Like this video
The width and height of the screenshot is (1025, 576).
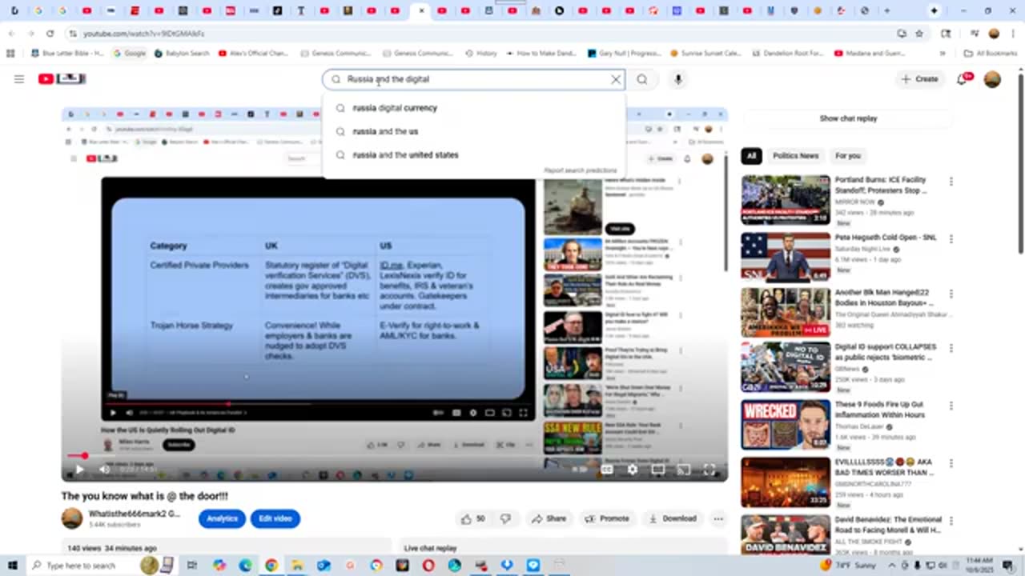click(x=472, y=518)
